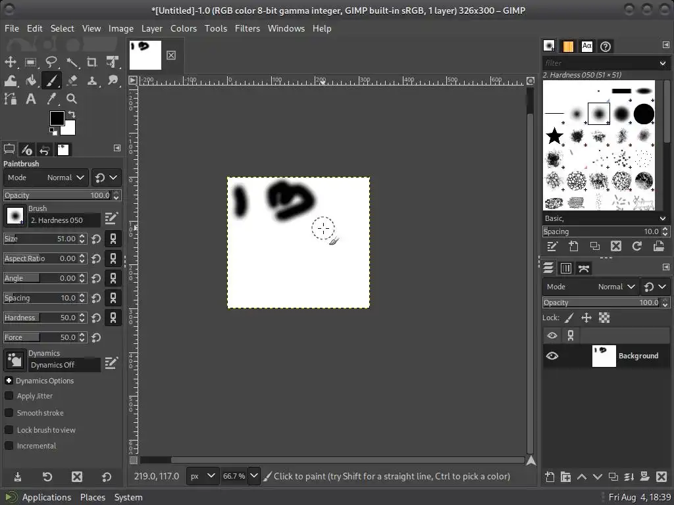Reset brush Size to default
The width and height of the screenshot is (674, 505).
96,239
